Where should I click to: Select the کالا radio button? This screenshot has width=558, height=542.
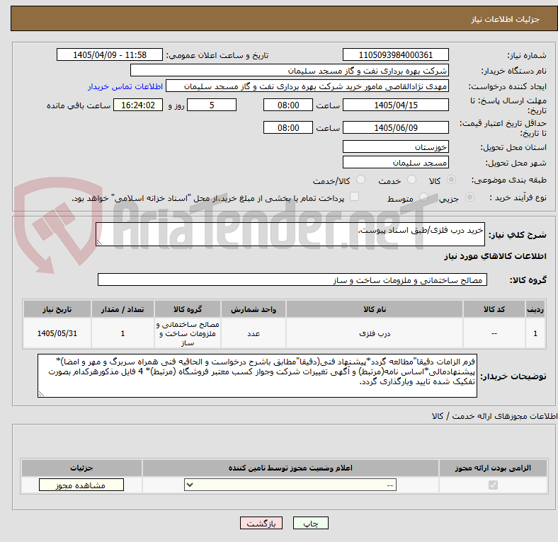pyautogui.click(x=451, y=180)
